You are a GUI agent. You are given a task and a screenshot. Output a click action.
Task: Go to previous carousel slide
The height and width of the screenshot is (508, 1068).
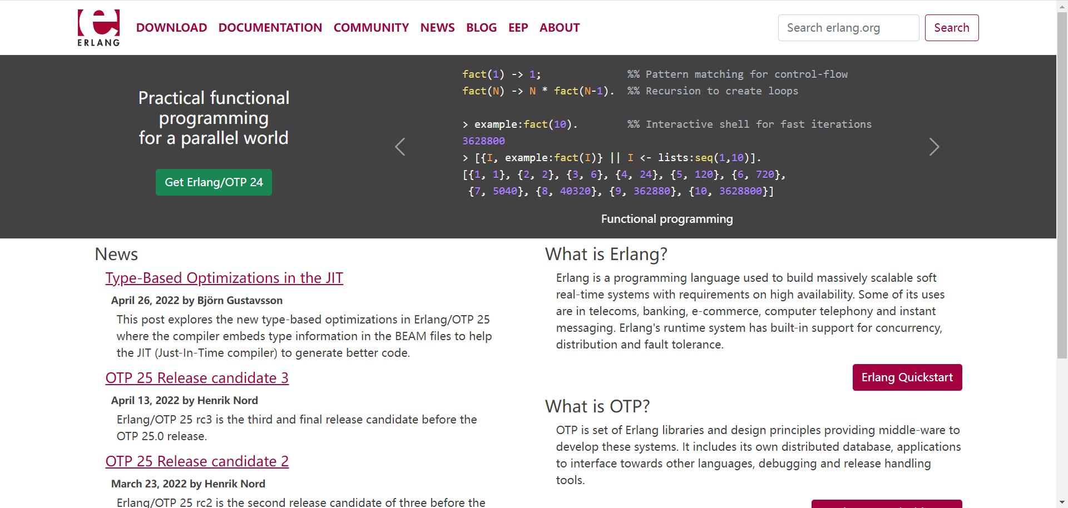click(x=400, y=147)
